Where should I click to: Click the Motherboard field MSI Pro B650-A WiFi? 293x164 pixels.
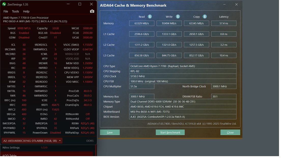tap(183, 112)
